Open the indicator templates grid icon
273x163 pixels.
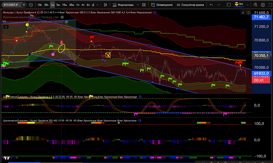click(x=144, y=5)
